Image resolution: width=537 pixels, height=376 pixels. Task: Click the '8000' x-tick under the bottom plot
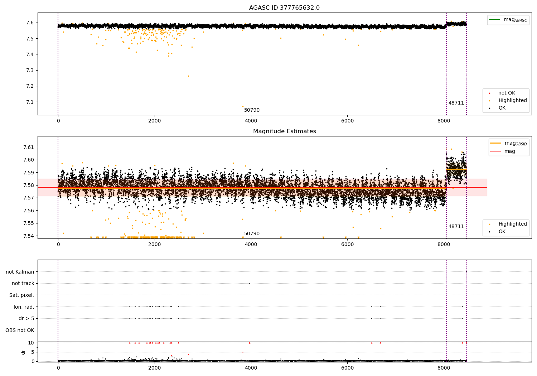tap(444, 368)
